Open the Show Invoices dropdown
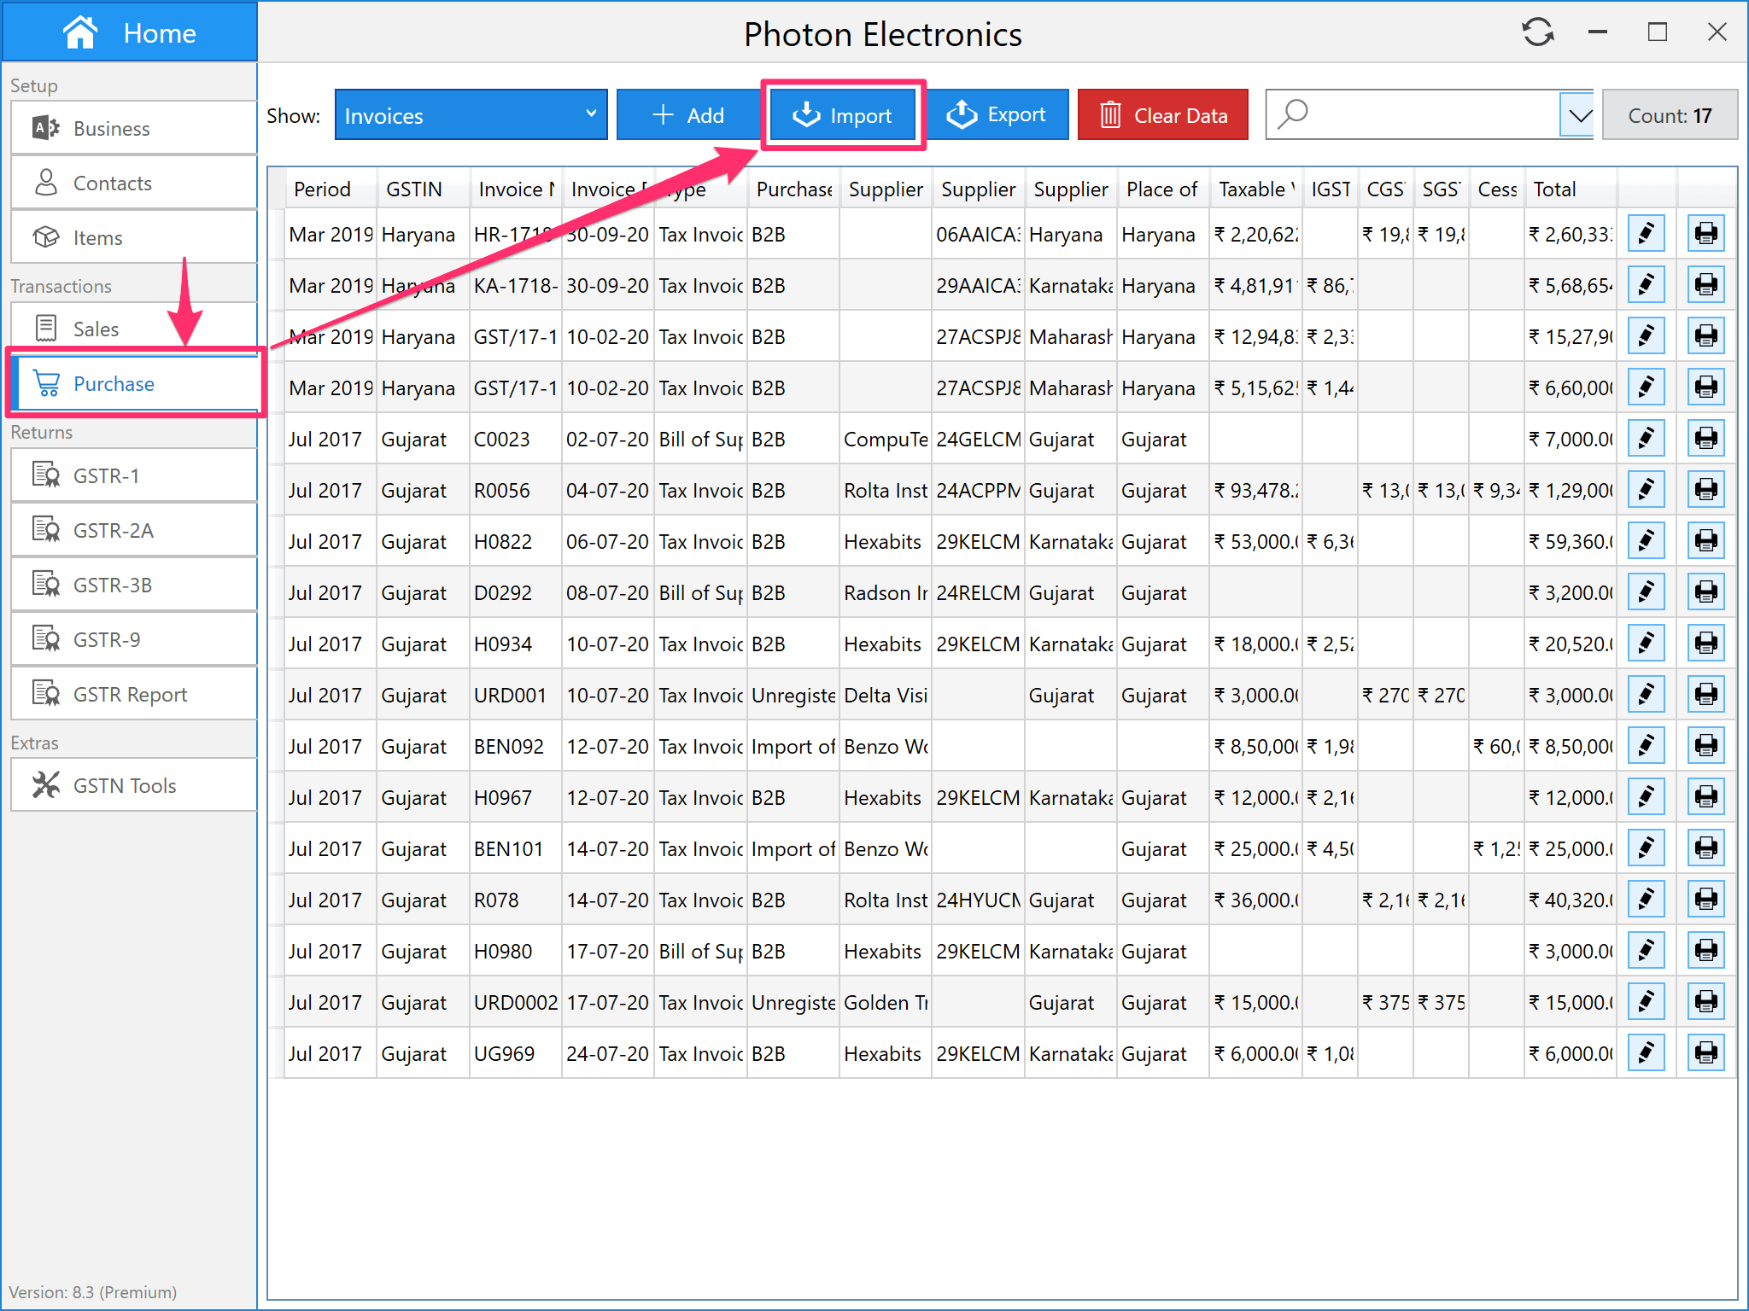The image size is (1749, 1311). 471,115
